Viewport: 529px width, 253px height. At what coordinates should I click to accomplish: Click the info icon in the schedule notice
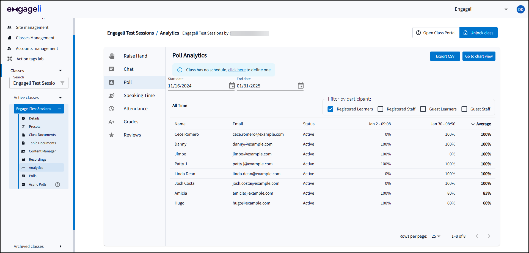pyautogui.click(x=180, y=70)
